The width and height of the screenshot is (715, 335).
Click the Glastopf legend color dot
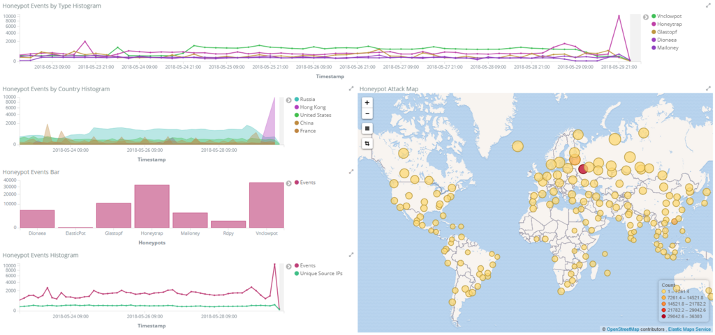coord(654,32)
